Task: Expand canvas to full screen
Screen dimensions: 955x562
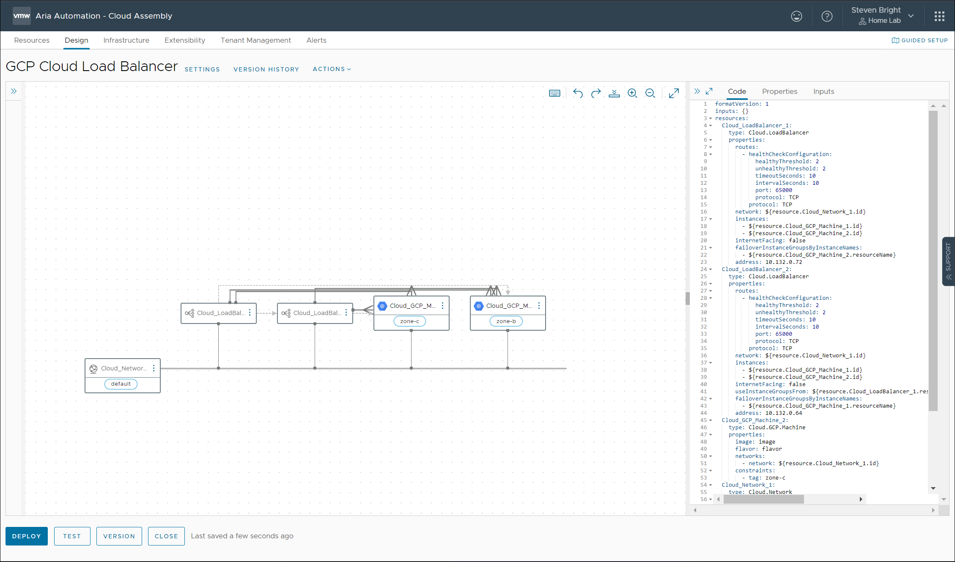Action: pos(674,93)
